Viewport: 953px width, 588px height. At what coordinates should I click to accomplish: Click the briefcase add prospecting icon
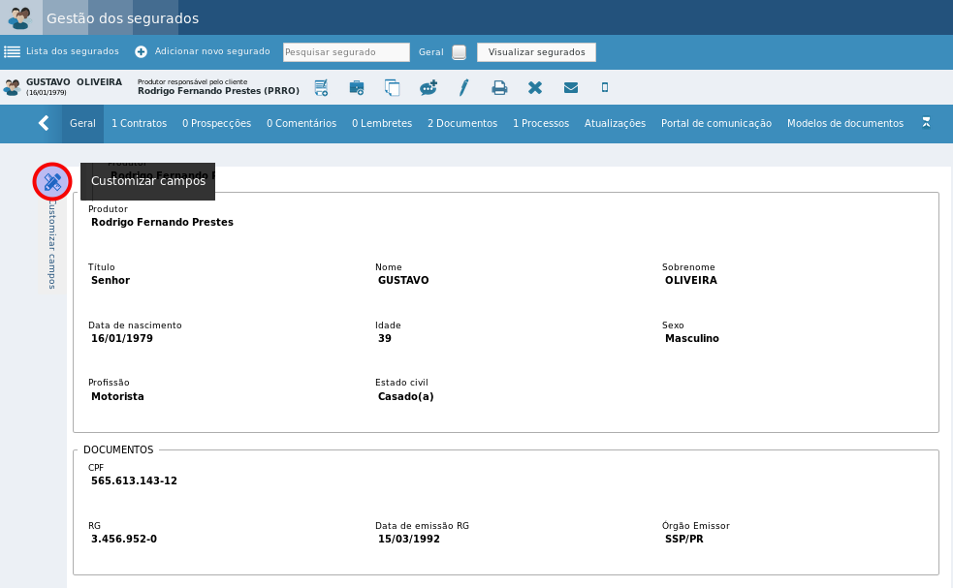tap(357, 87)
